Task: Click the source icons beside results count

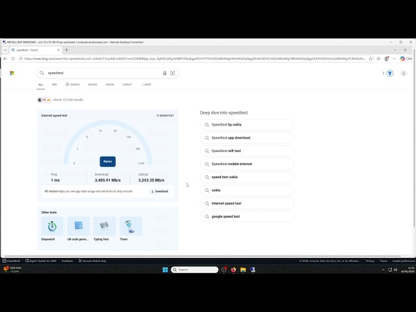Action: tap(44, 99)
